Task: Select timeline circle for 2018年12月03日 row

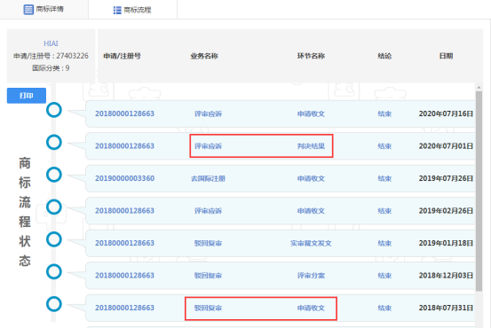Action: (x=54, y=272)
